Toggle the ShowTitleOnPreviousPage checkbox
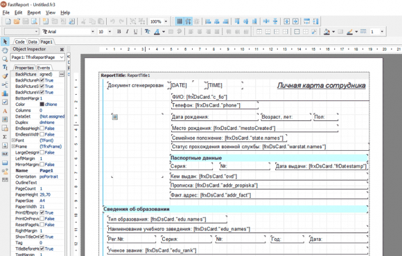Image resolution: width=402 pixels, height=256 pixels. point(42,237)
